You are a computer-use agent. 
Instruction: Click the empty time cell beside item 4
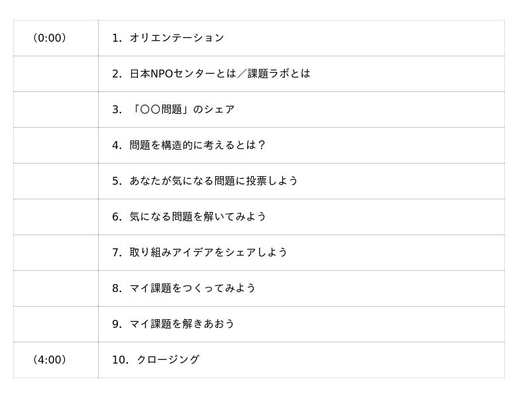pos(56,145)
